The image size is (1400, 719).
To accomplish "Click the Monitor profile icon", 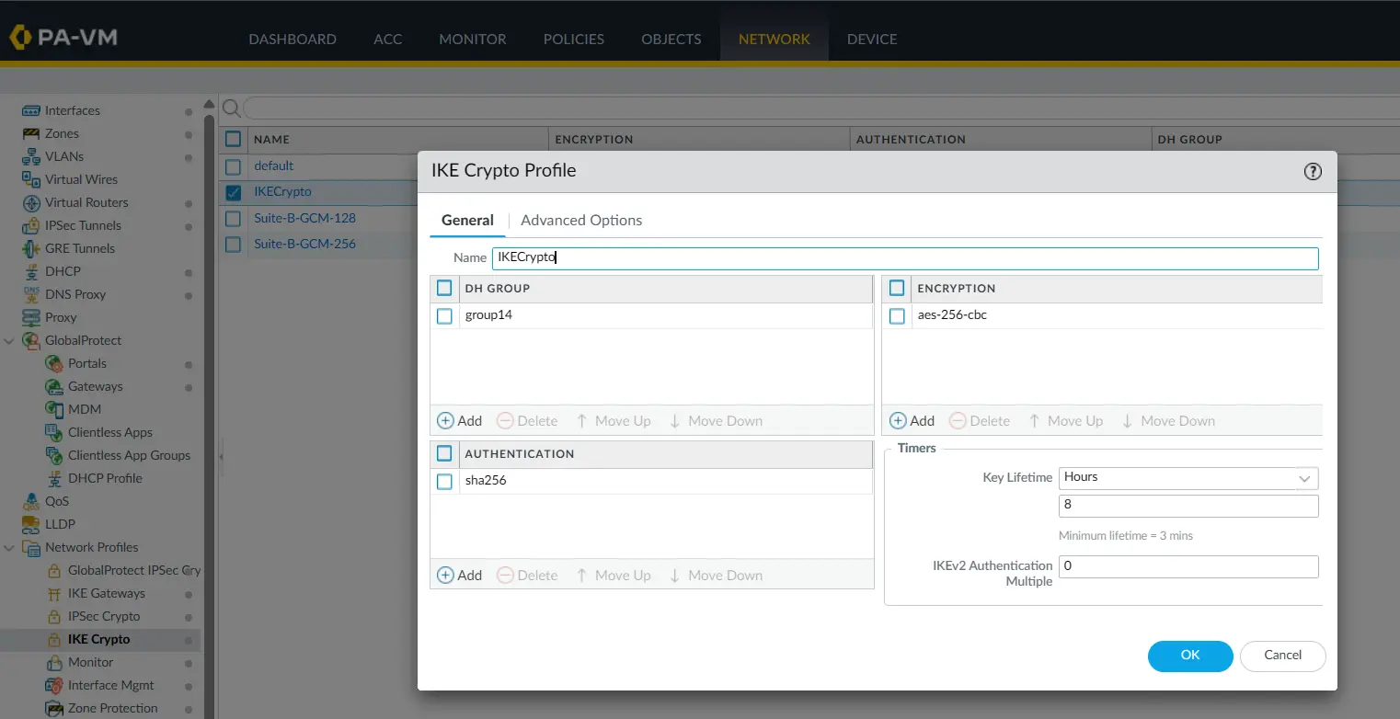I will click(x=54, y=662).
